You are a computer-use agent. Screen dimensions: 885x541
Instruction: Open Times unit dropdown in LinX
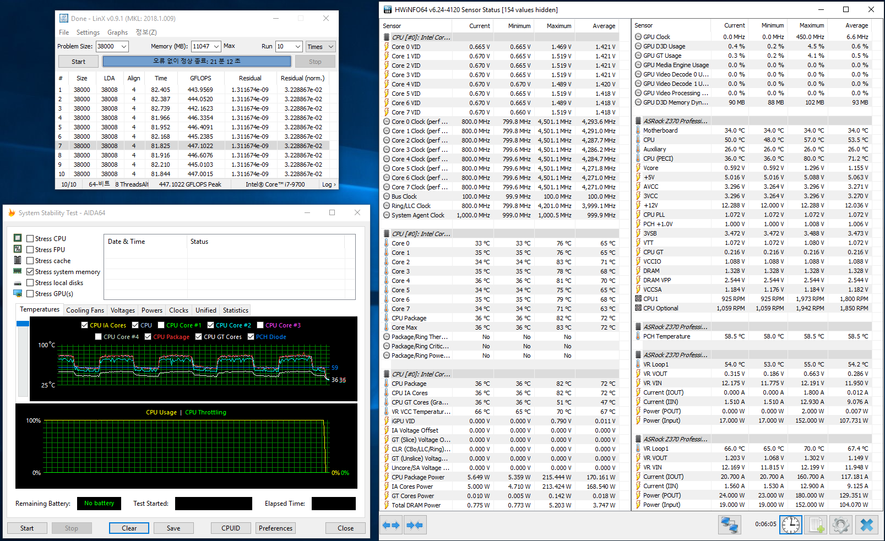[x=321, y=47]
